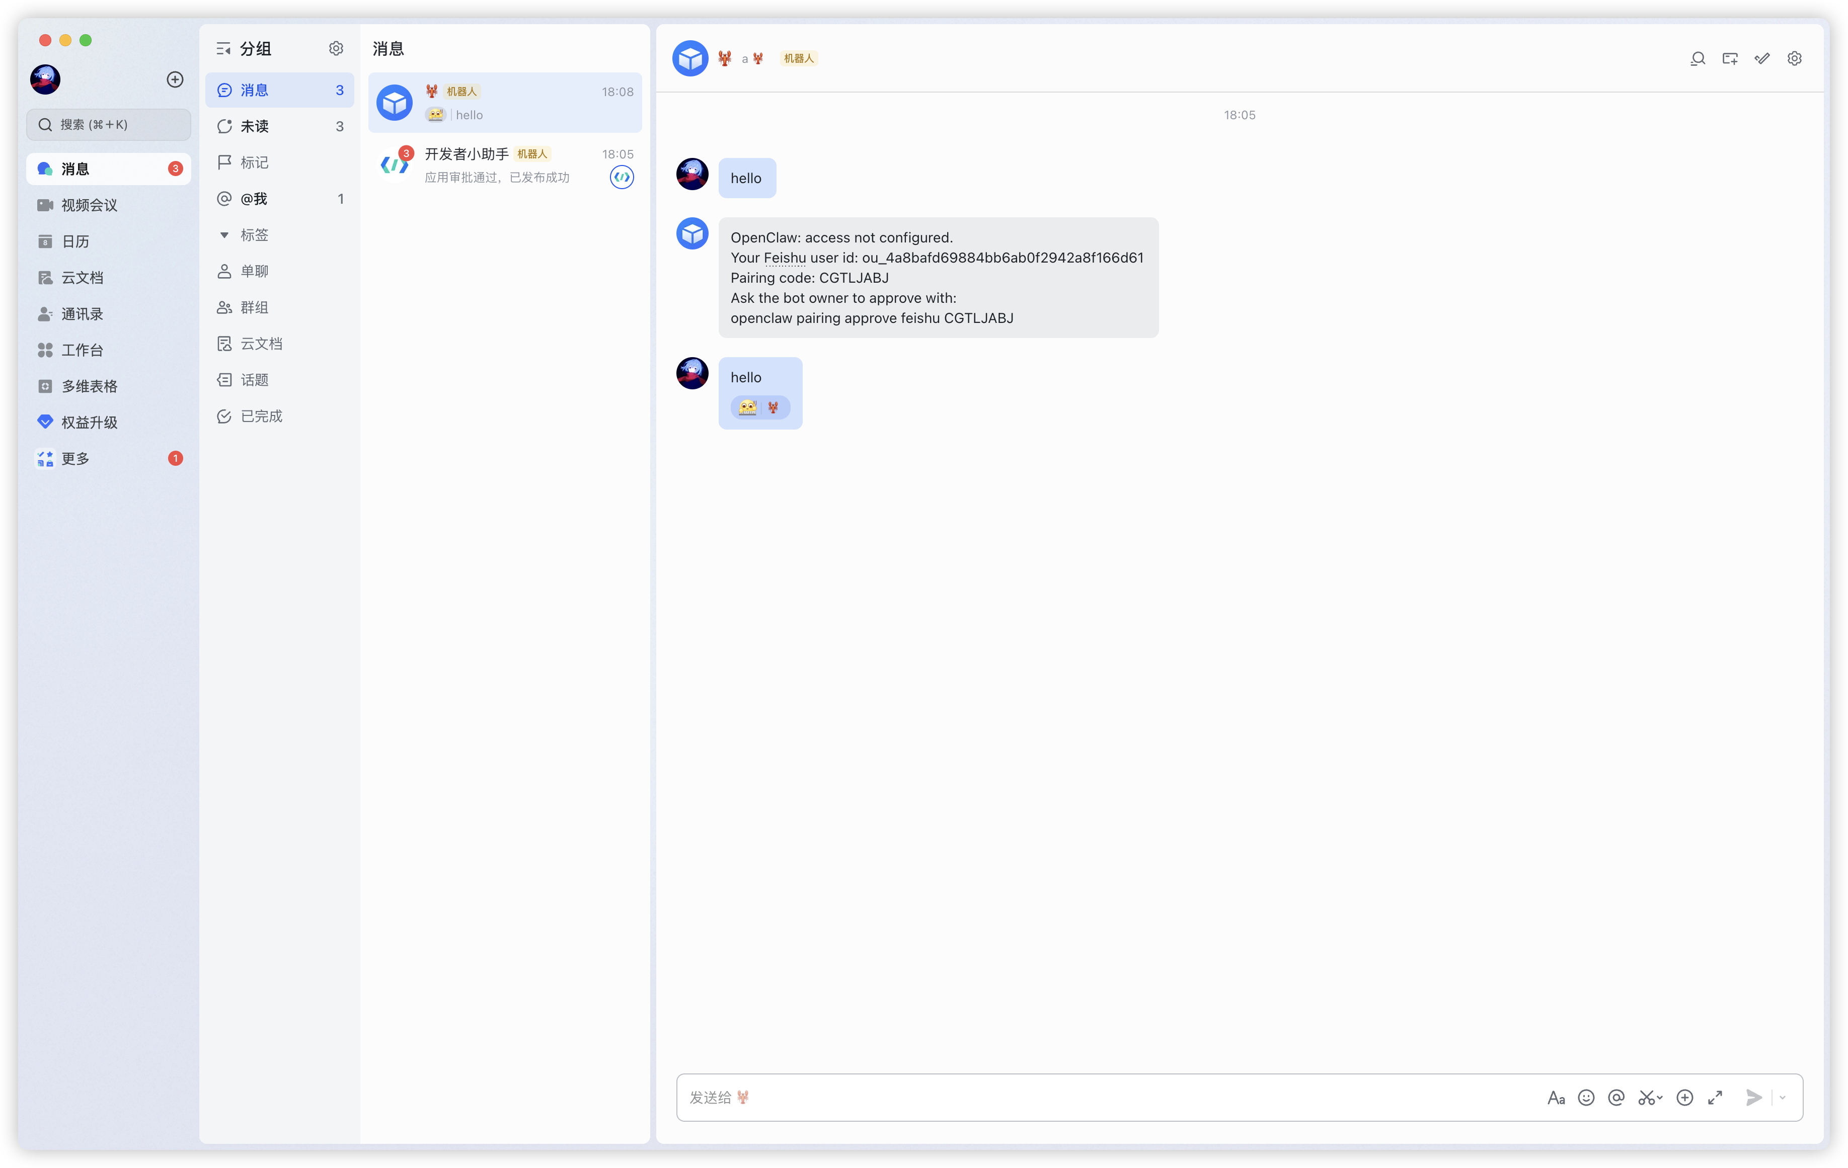Click the emoji picker icon in input bar
The image size is (1848, 1168).
pos(1585,1098)
